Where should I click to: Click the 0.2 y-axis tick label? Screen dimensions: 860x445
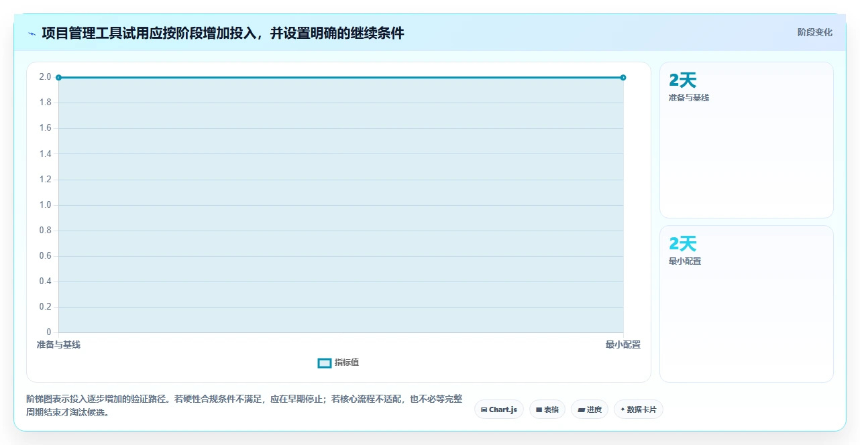click(x=45, y=307)
